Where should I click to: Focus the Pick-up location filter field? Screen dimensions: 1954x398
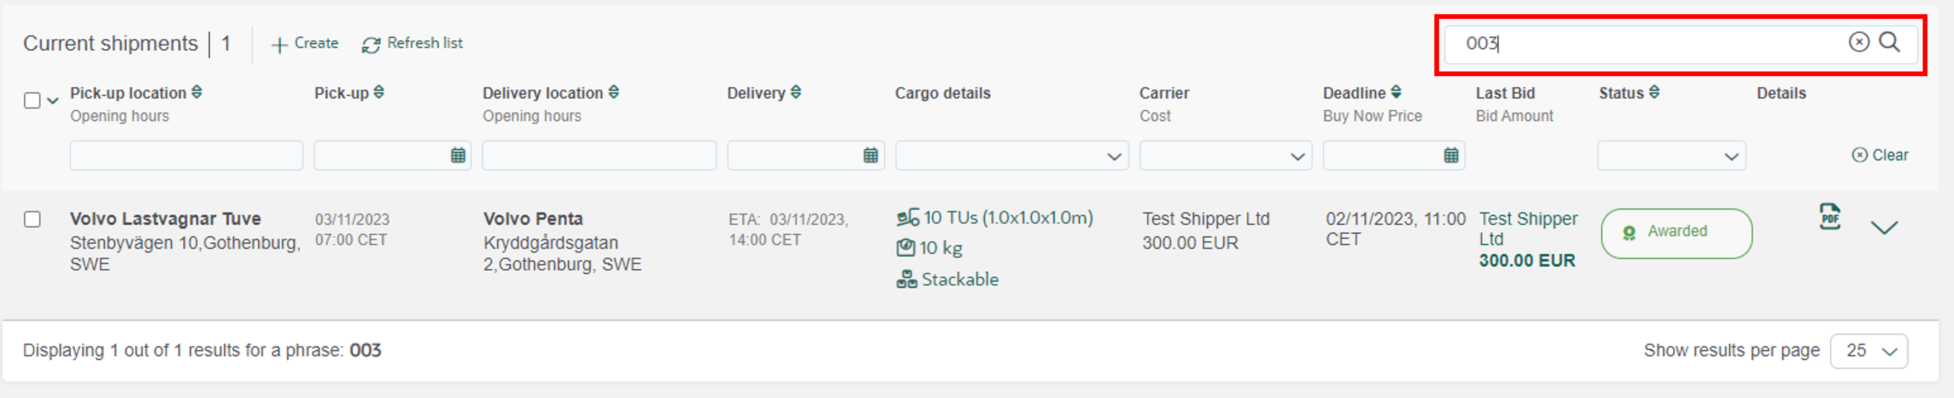click(186, 156)
